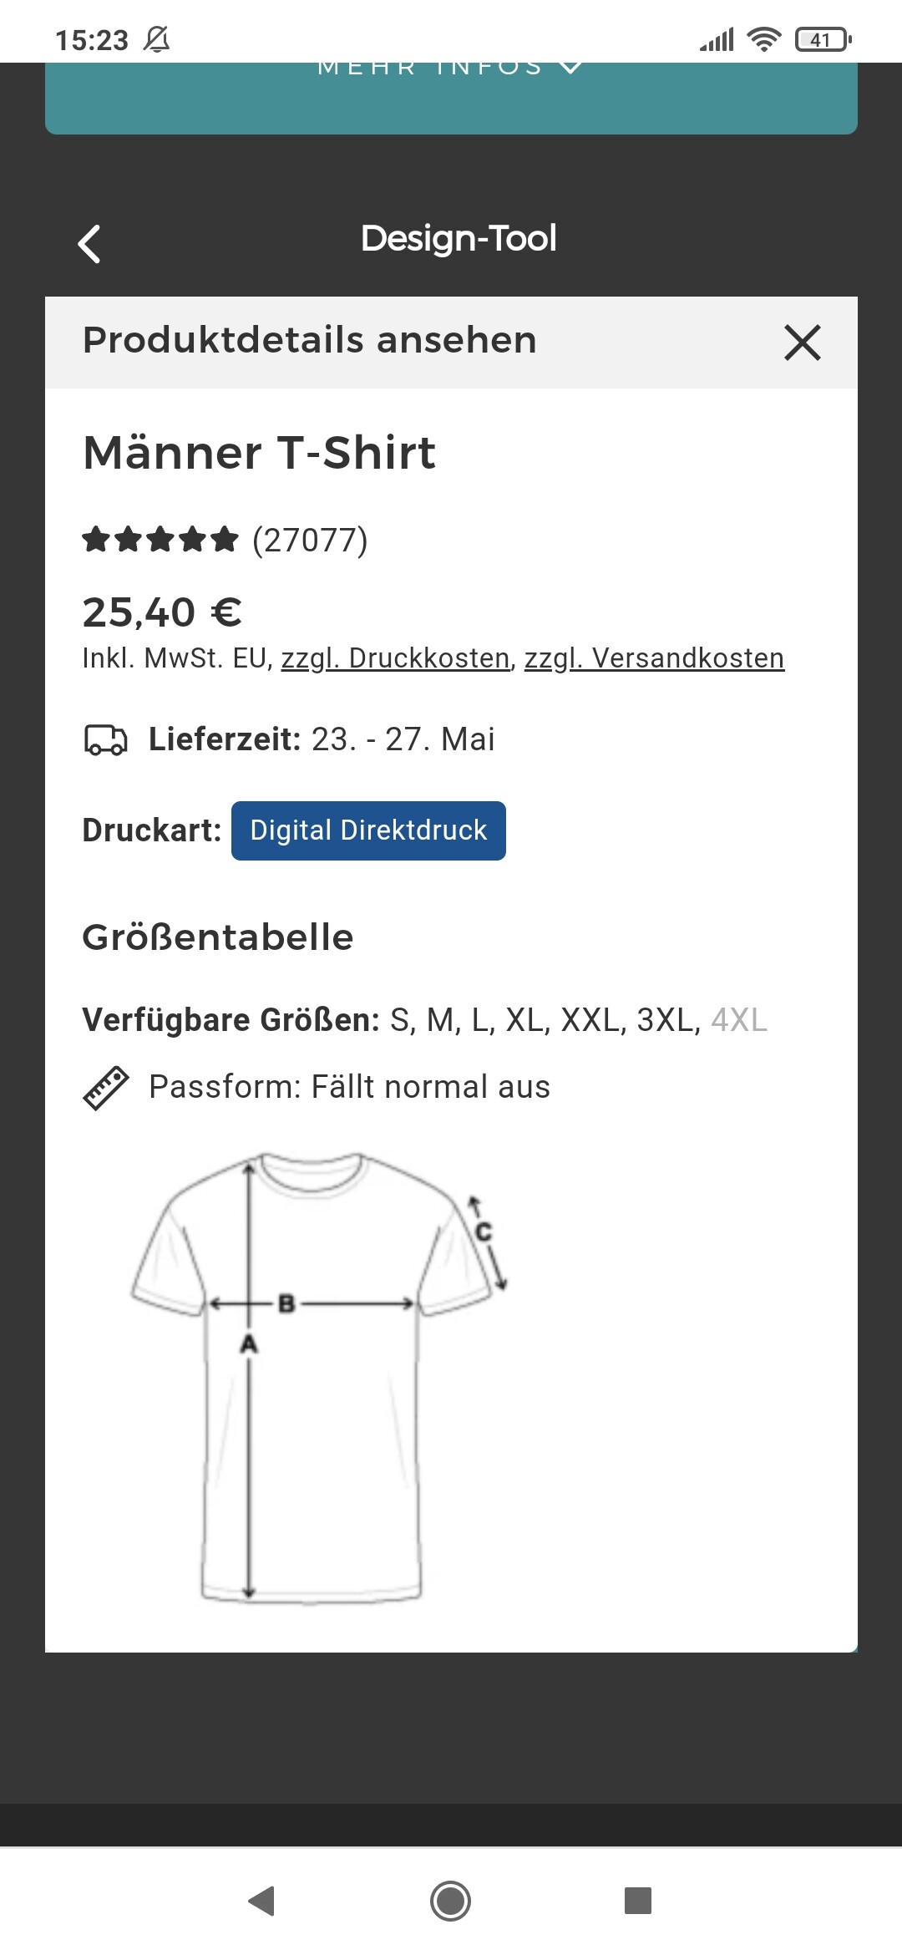
Task: Close the Produktdetails ansehen panel
Action: pos(802,343)
